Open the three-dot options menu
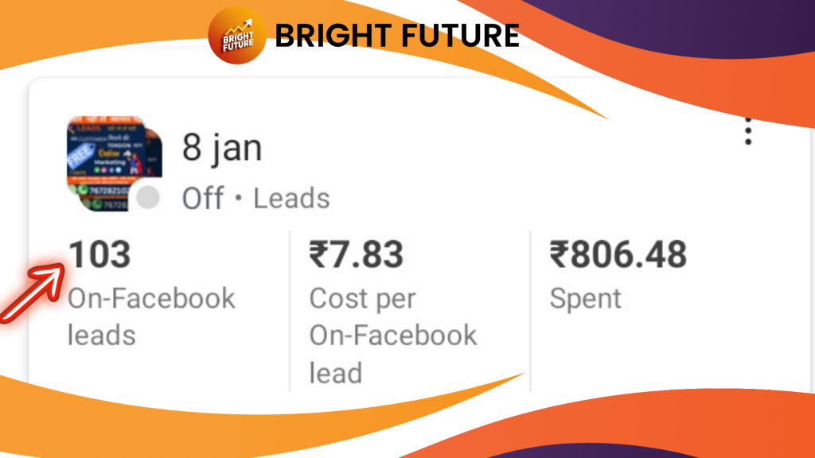 click(x=747, y=132)
